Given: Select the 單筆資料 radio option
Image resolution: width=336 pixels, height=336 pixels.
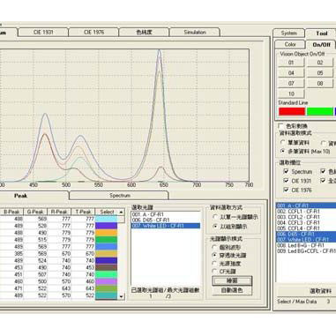Looking at the screenshot, I should [283, 142].
